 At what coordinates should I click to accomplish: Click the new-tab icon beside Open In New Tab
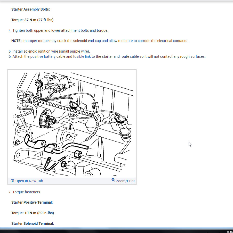pyautogui.click(x=12, y=181)
